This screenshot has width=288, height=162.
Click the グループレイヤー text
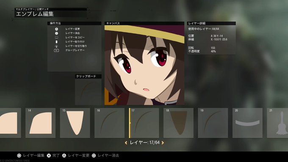[75, 50]
